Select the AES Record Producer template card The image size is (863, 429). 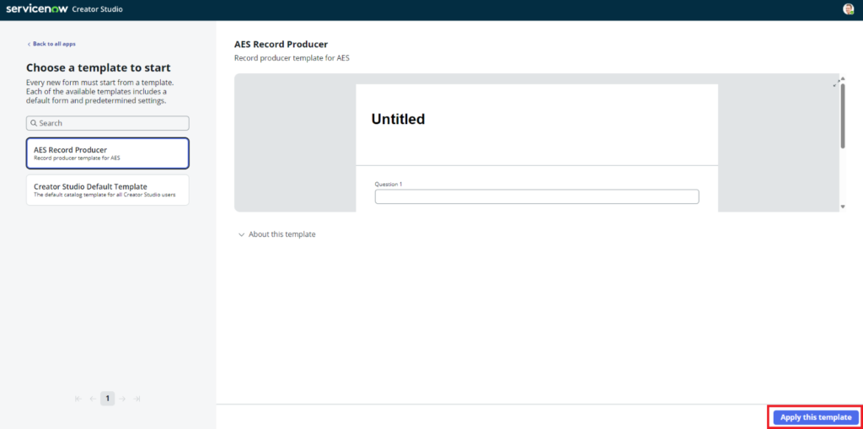click(108, 153)
